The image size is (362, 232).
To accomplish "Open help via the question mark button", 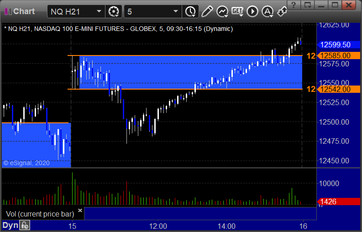I will point(294,5).
